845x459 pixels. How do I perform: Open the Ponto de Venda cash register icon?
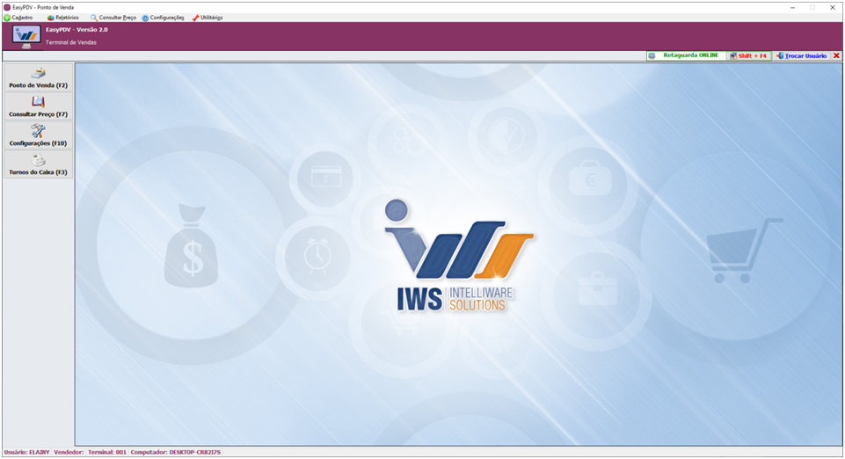pos(38,73)
